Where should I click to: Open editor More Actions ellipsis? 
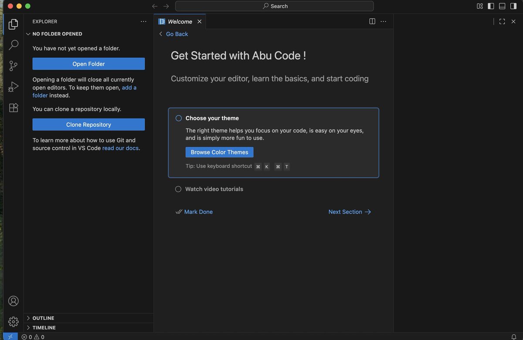tap(384, 21)
